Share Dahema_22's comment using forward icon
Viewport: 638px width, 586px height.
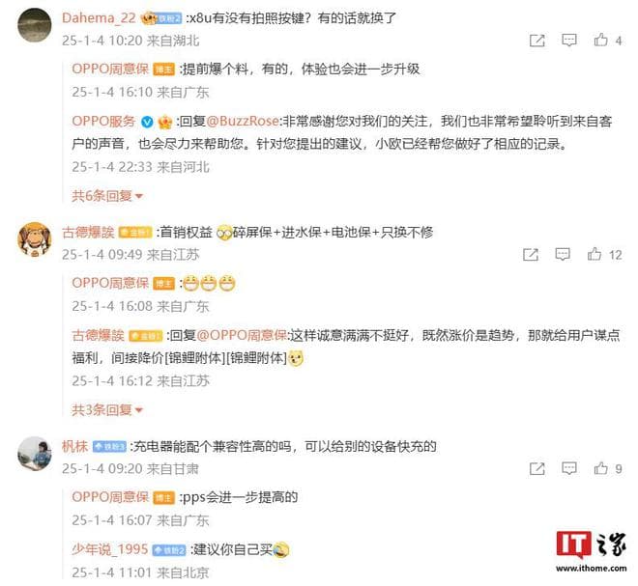(x=537, y=41)
